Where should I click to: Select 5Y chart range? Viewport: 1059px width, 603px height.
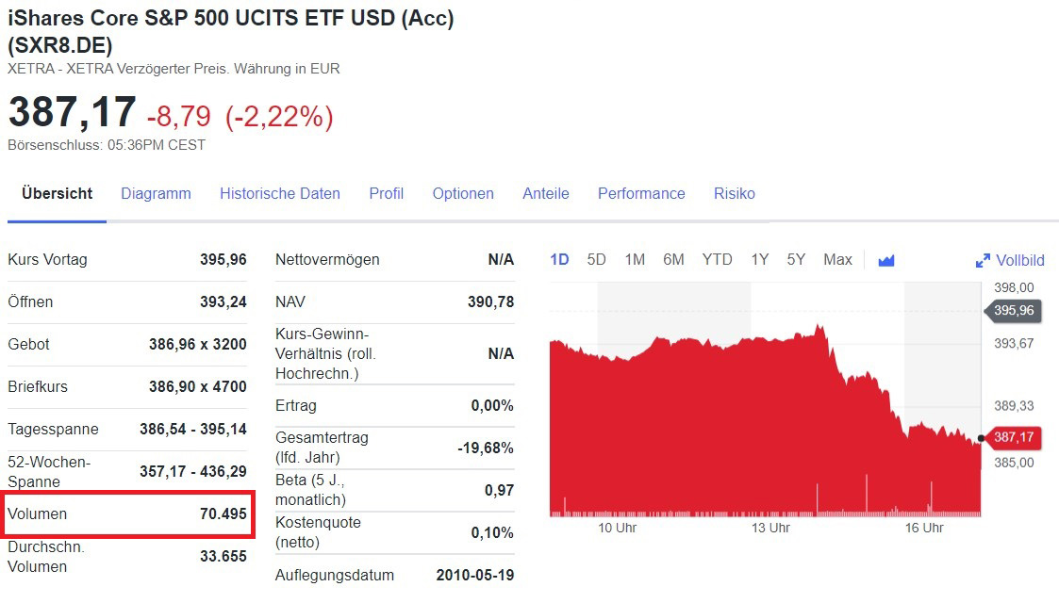796,259
